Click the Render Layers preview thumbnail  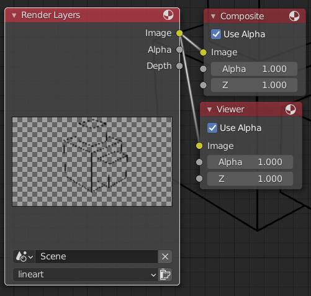[x=92, y=161]
